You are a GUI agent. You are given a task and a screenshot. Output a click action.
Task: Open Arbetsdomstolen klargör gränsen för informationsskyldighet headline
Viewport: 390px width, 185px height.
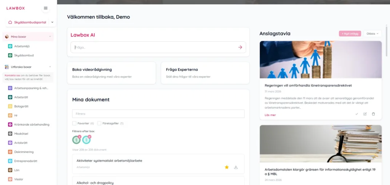320,172
